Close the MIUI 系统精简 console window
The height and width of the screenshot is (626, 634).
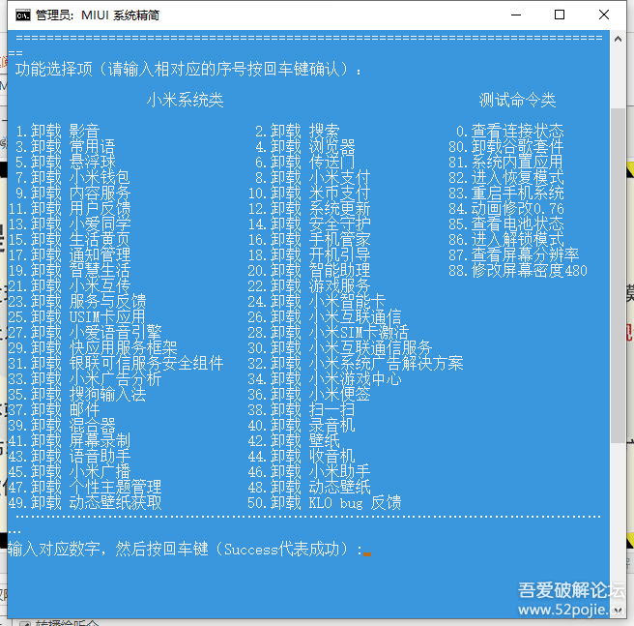[604, 15]
